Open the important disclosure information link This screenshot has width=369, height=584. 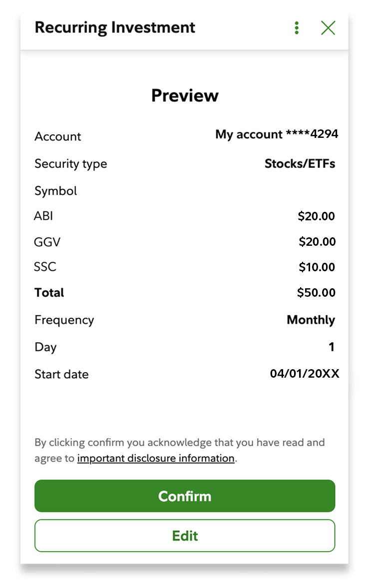click(156, 458)
